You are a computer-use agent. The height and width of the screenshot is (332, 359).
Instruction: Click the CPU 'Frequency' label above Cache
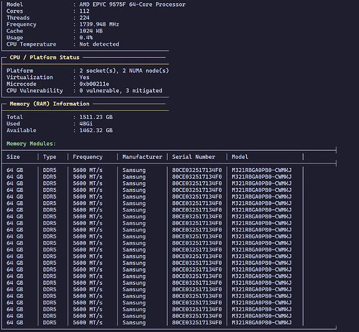pyautogui.click(x=21, y=25)
